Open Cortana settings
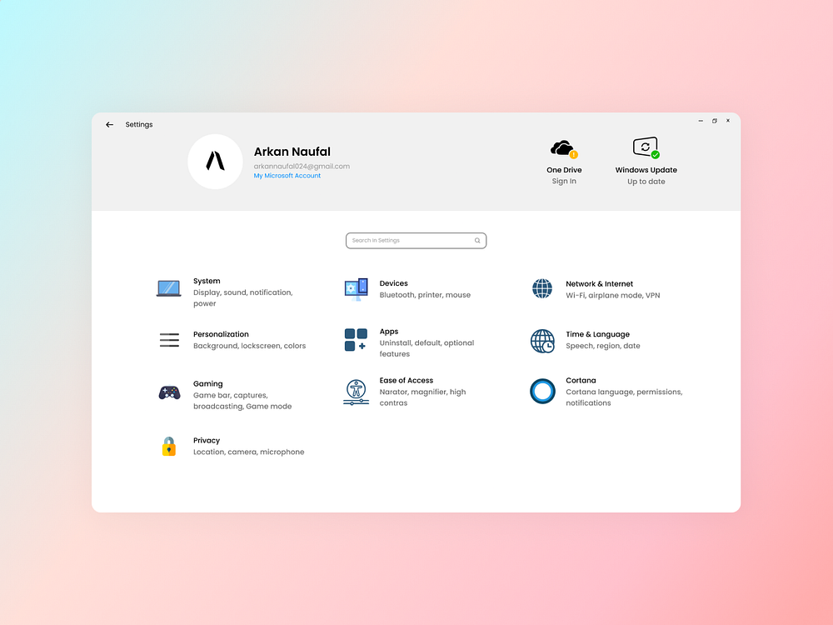This screenshot has height=625, width=833. point(581,380)
